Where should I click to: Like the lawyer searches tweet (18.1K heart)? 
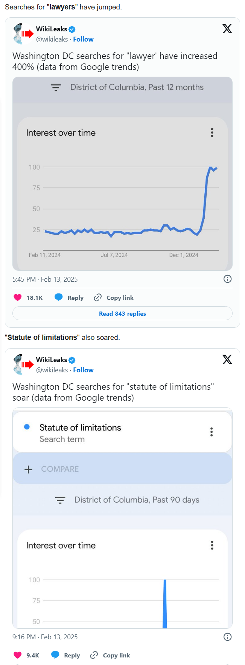point(18,298)
